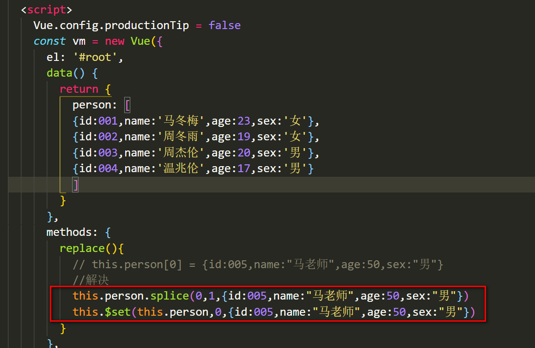Click age value 23
Image resolution: width=535 pixels, height=348 pixels.
pos(244,121)
